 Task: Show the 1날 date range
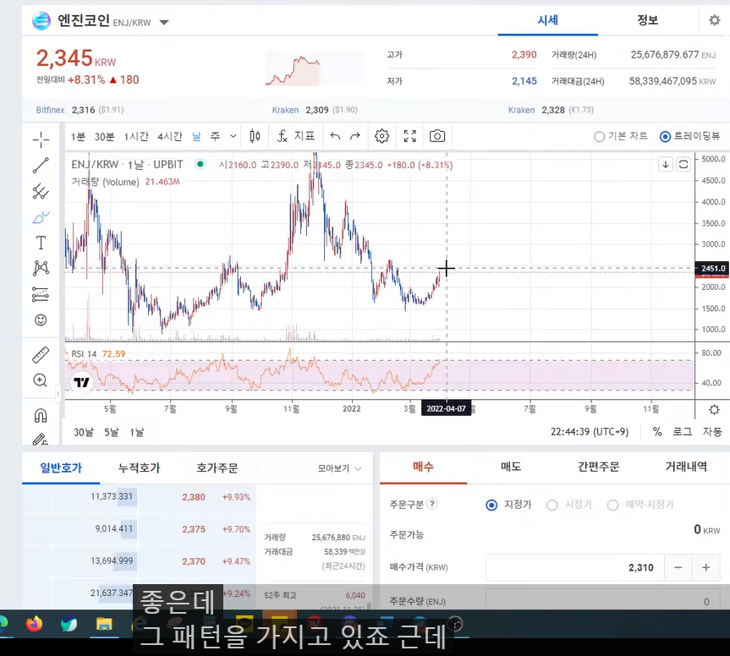coord(136,432)
